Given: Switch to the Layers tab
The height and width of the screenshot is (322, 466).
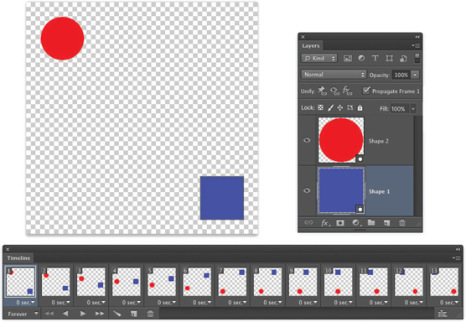Looking at the screenshot, I should tap(311, 45).
